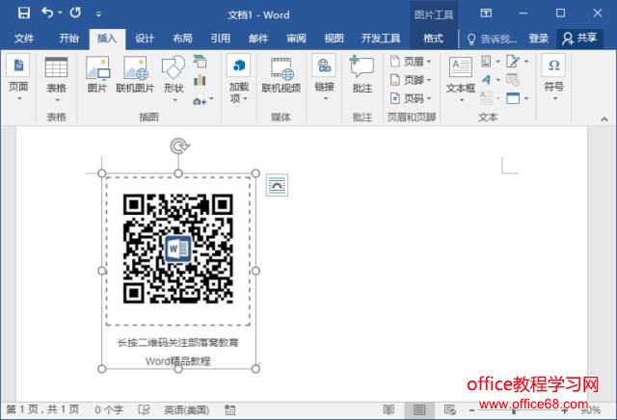
Task: Expand the 文本框 text box gallery
Action: [461, 100]
